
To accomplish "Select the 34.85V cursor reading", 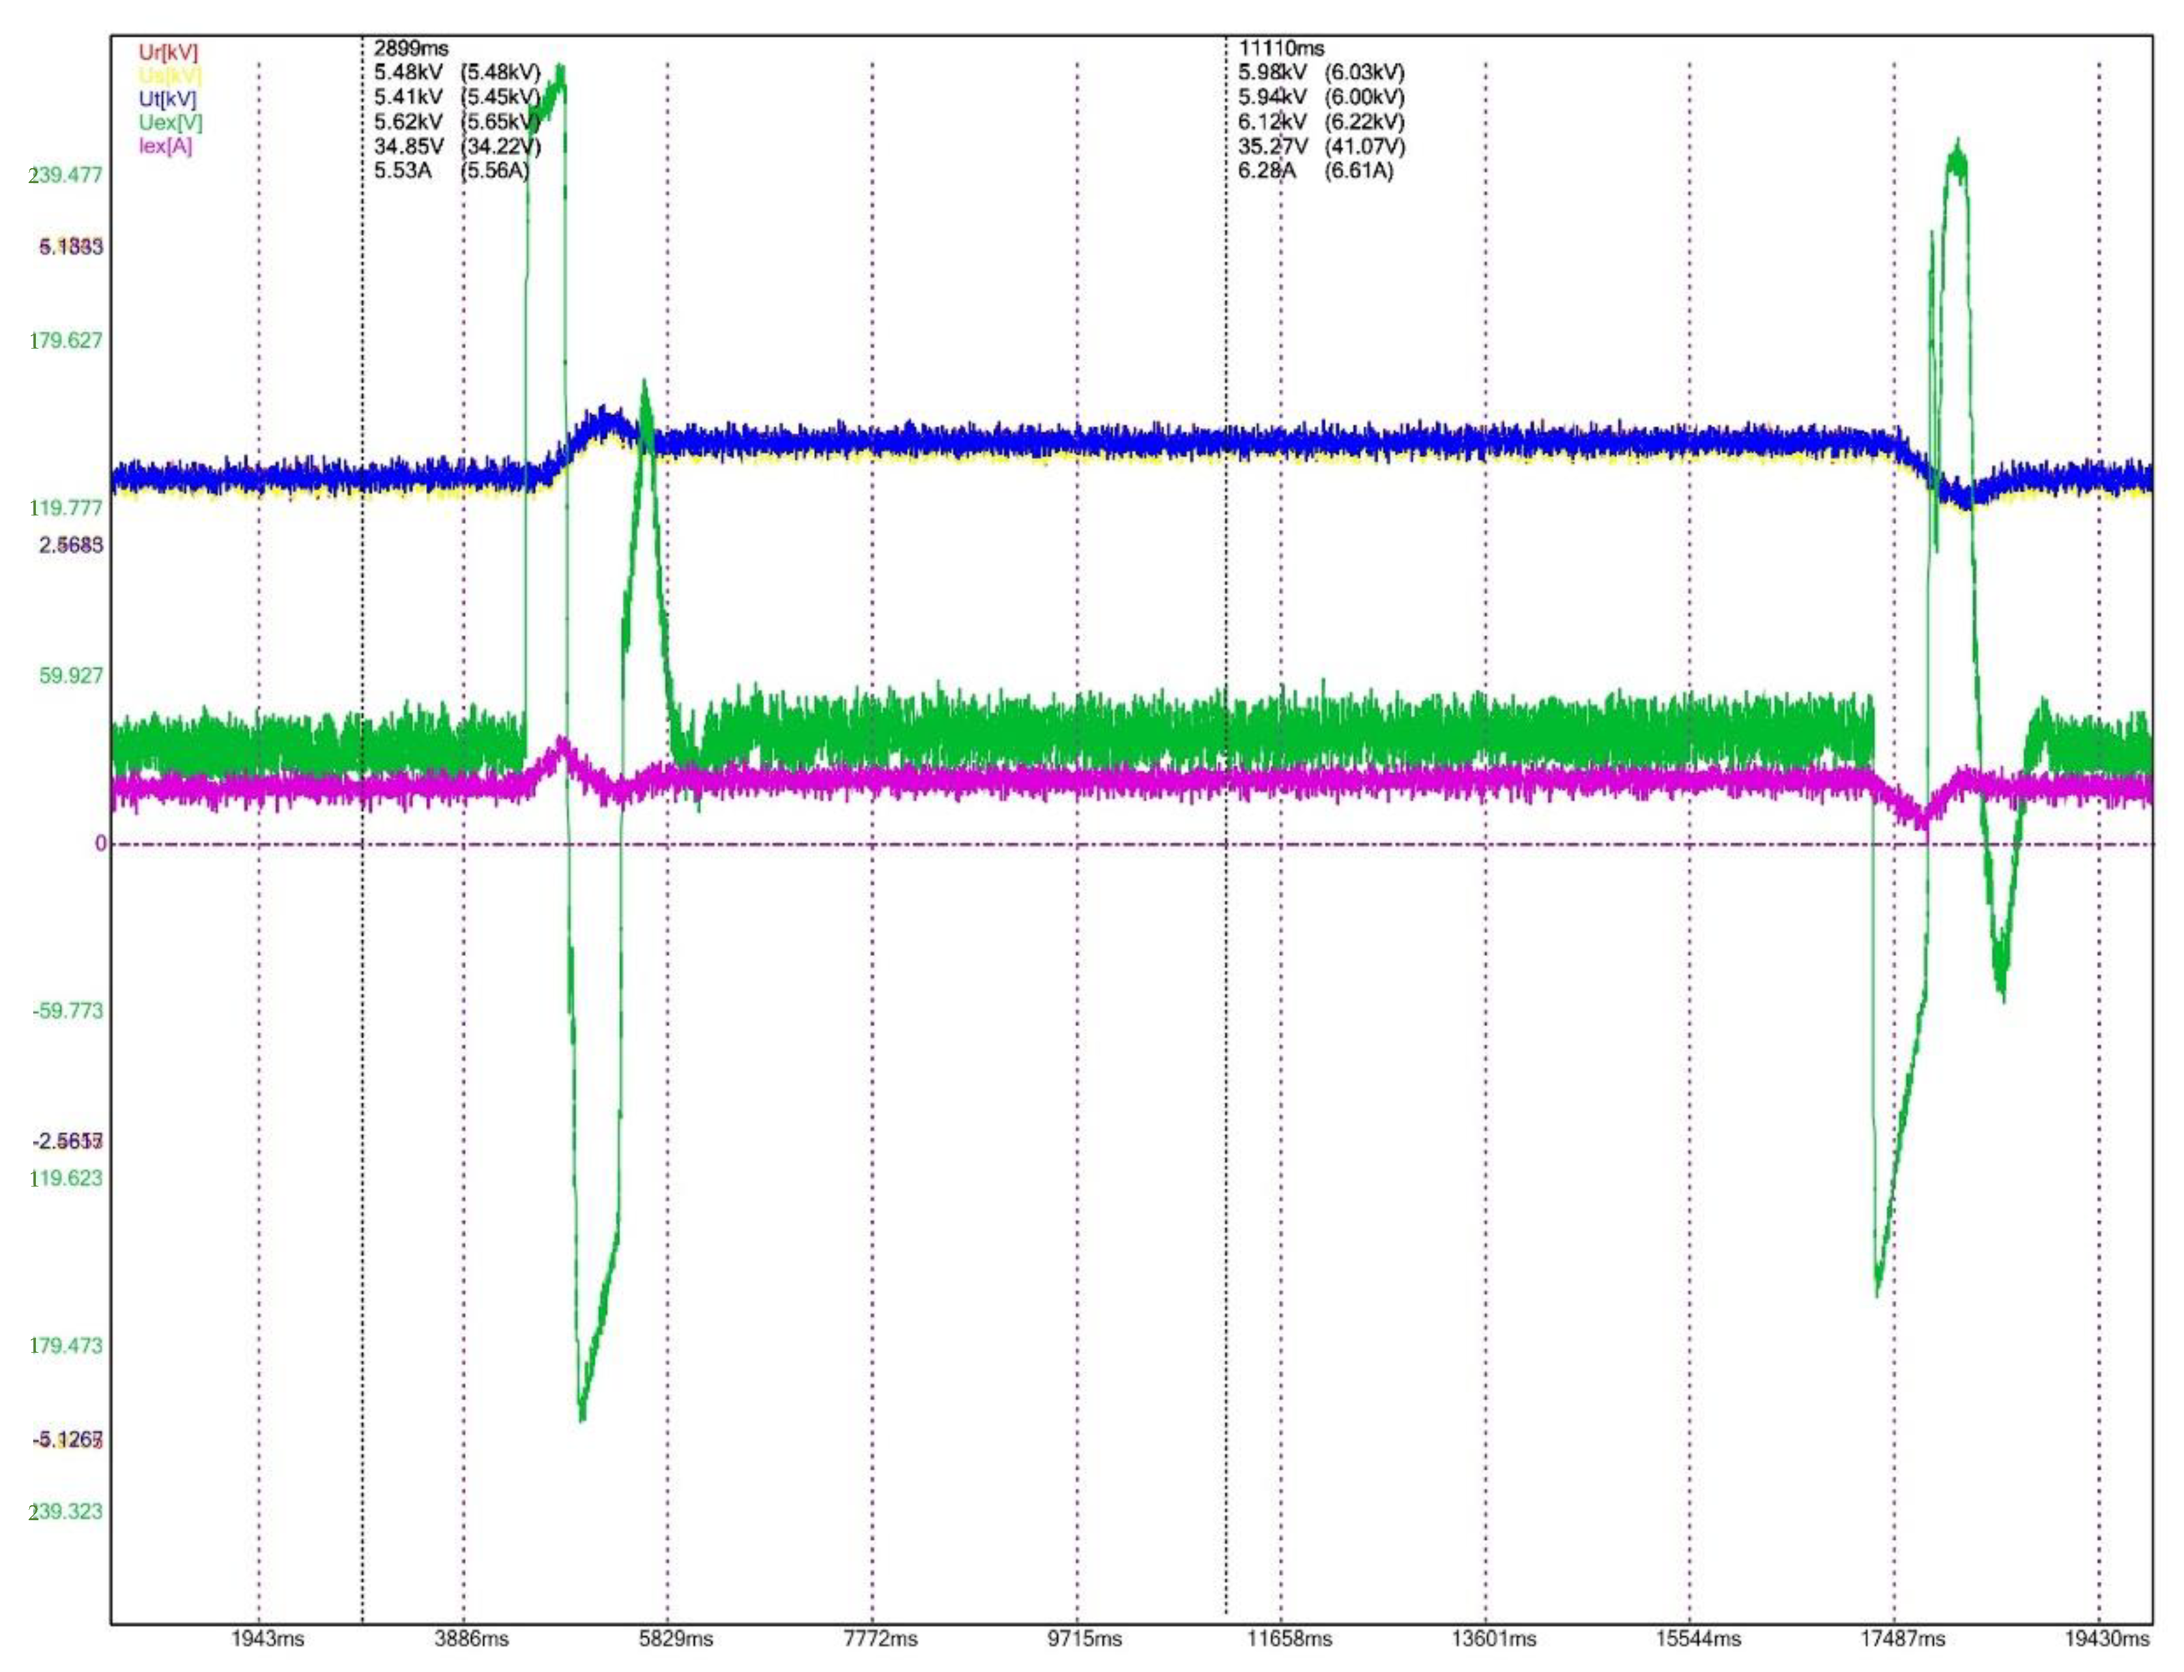I will click(x=408, y=147).
